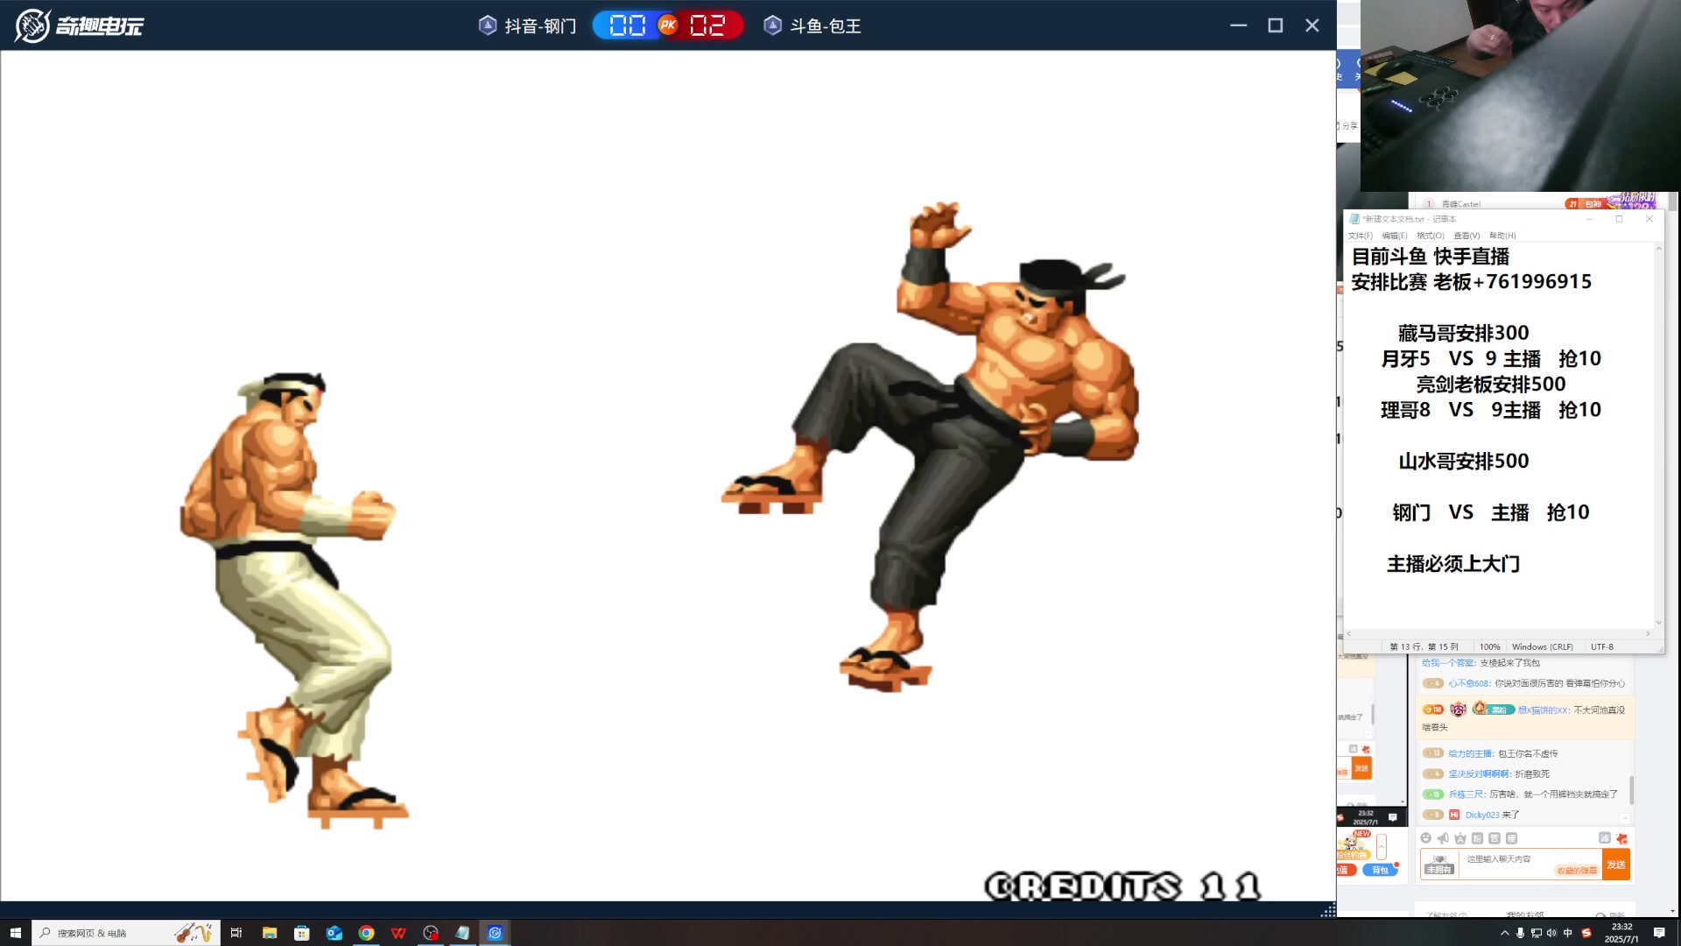Click the 梗 meme icon in chat toolbar
This screenshot has height=946, width=1681.
point(1511,838)
